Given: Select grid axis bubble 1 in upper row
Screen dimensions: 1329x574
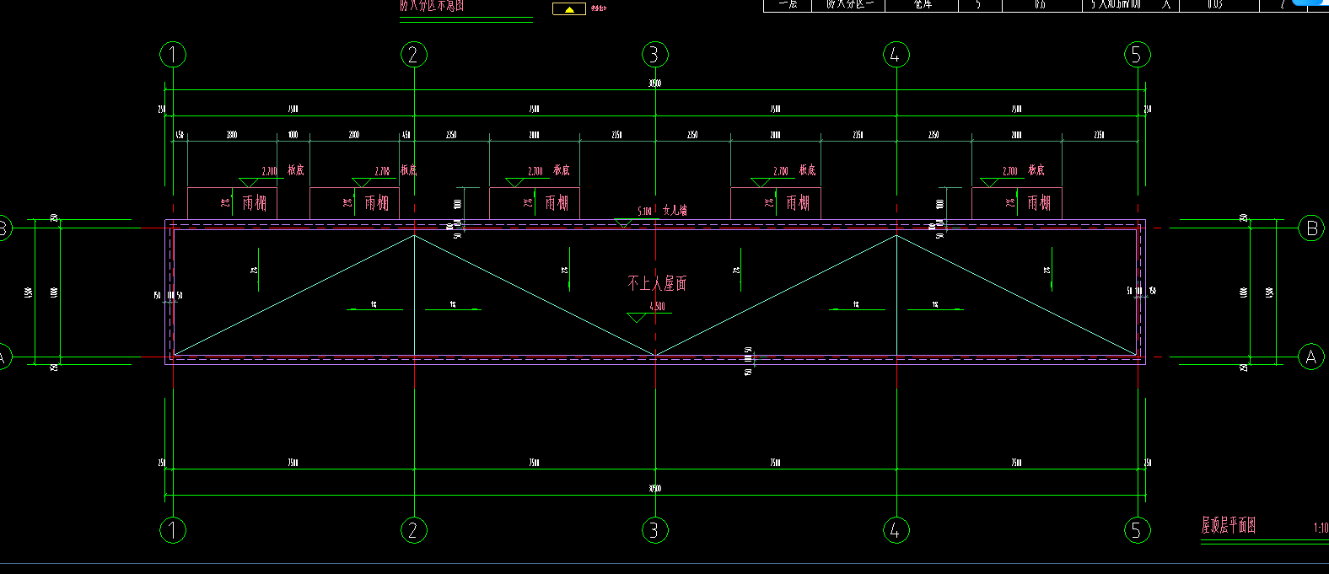Looking at the screenshot, I should click(x=173, y=55).
